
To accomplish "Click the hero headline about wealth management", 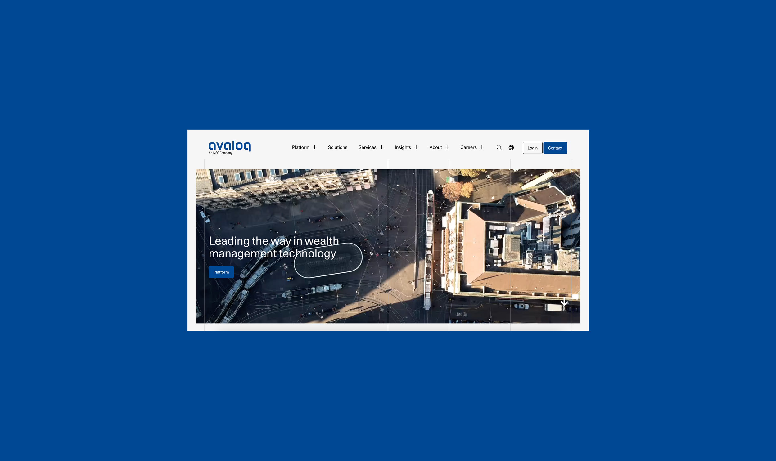I will tap(273, 247).
